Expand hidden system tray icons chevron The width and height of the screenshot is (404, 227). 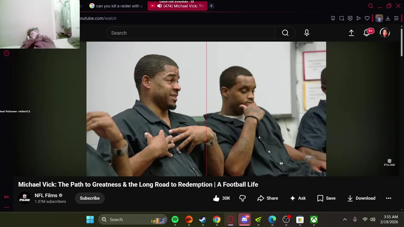tap(345, 219)
